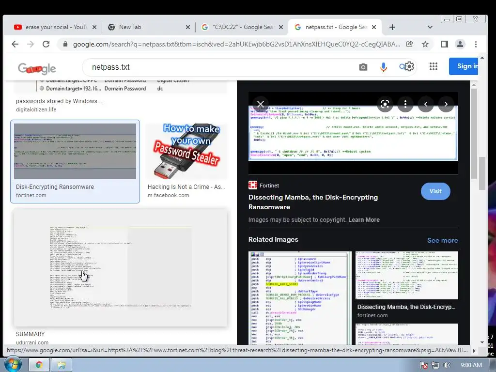Click the share page icon in address bar
Screen dimensions: 496x372
coord(410,44)
